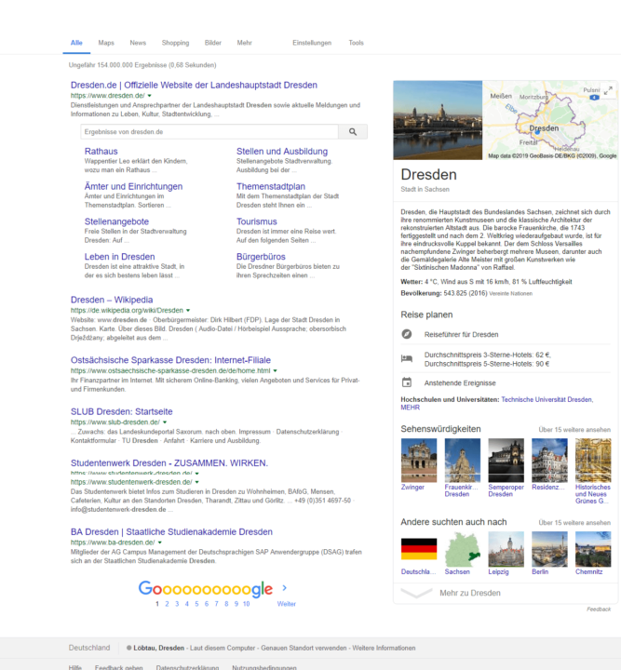Switch to the News tab
621x670 pixels.
coord(138,43)
